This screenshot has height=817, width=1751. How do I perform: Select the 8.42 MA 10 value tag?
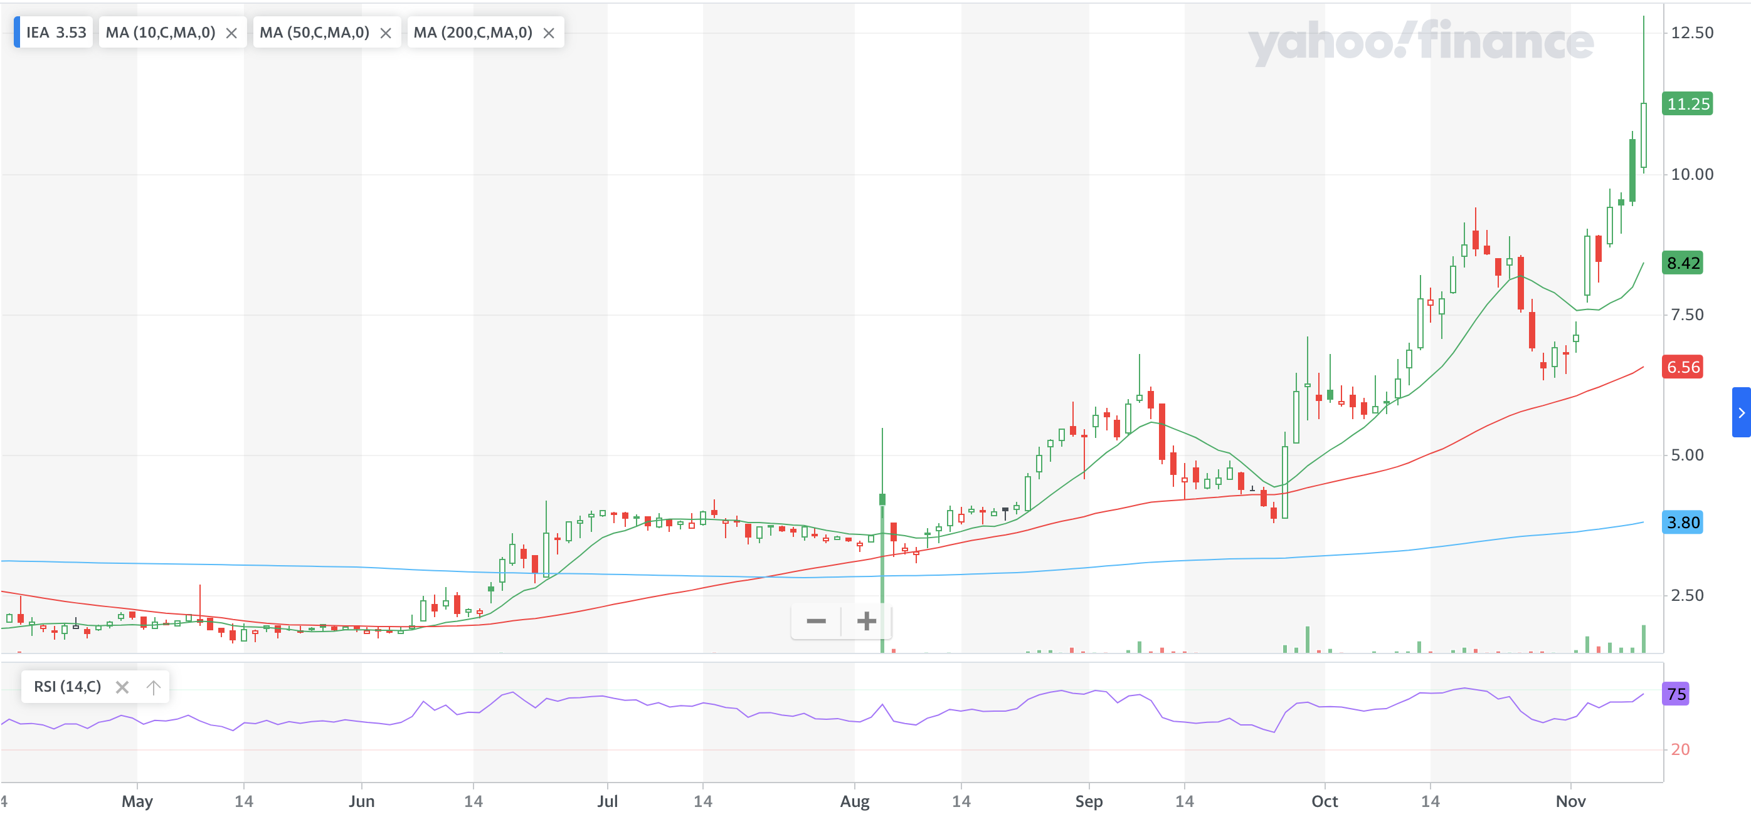(1683, 263)
